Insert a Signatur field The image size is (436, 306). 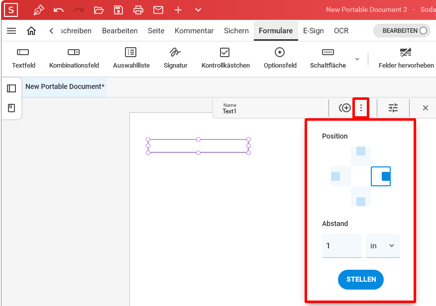coord(176,58)
